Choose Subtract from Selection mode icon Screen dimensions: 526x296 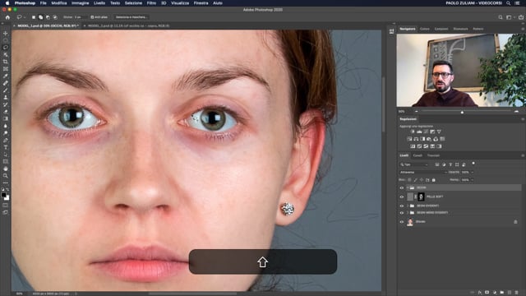coord(48,17)
